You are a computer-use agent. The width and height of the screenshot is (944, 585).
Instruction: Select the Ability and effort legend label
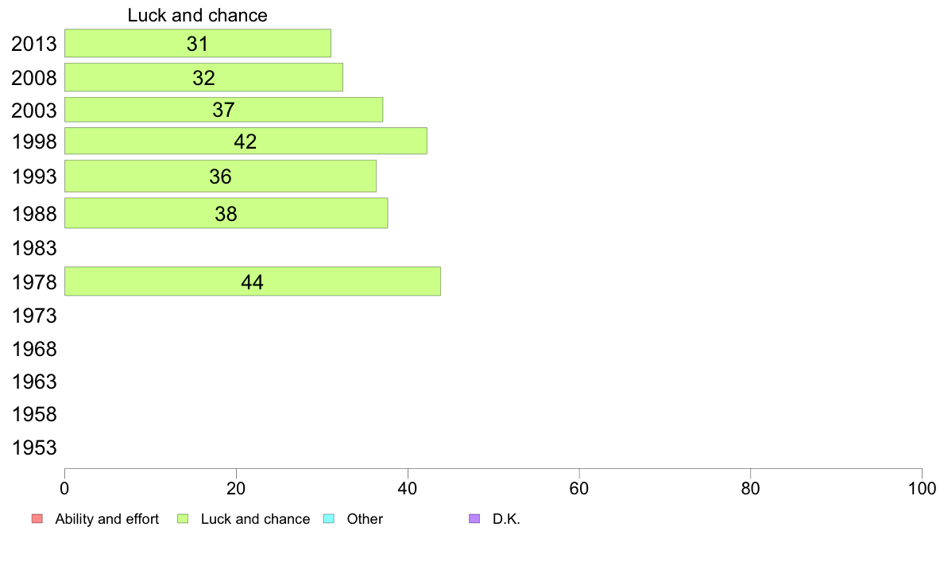click(x=107, y=519)
